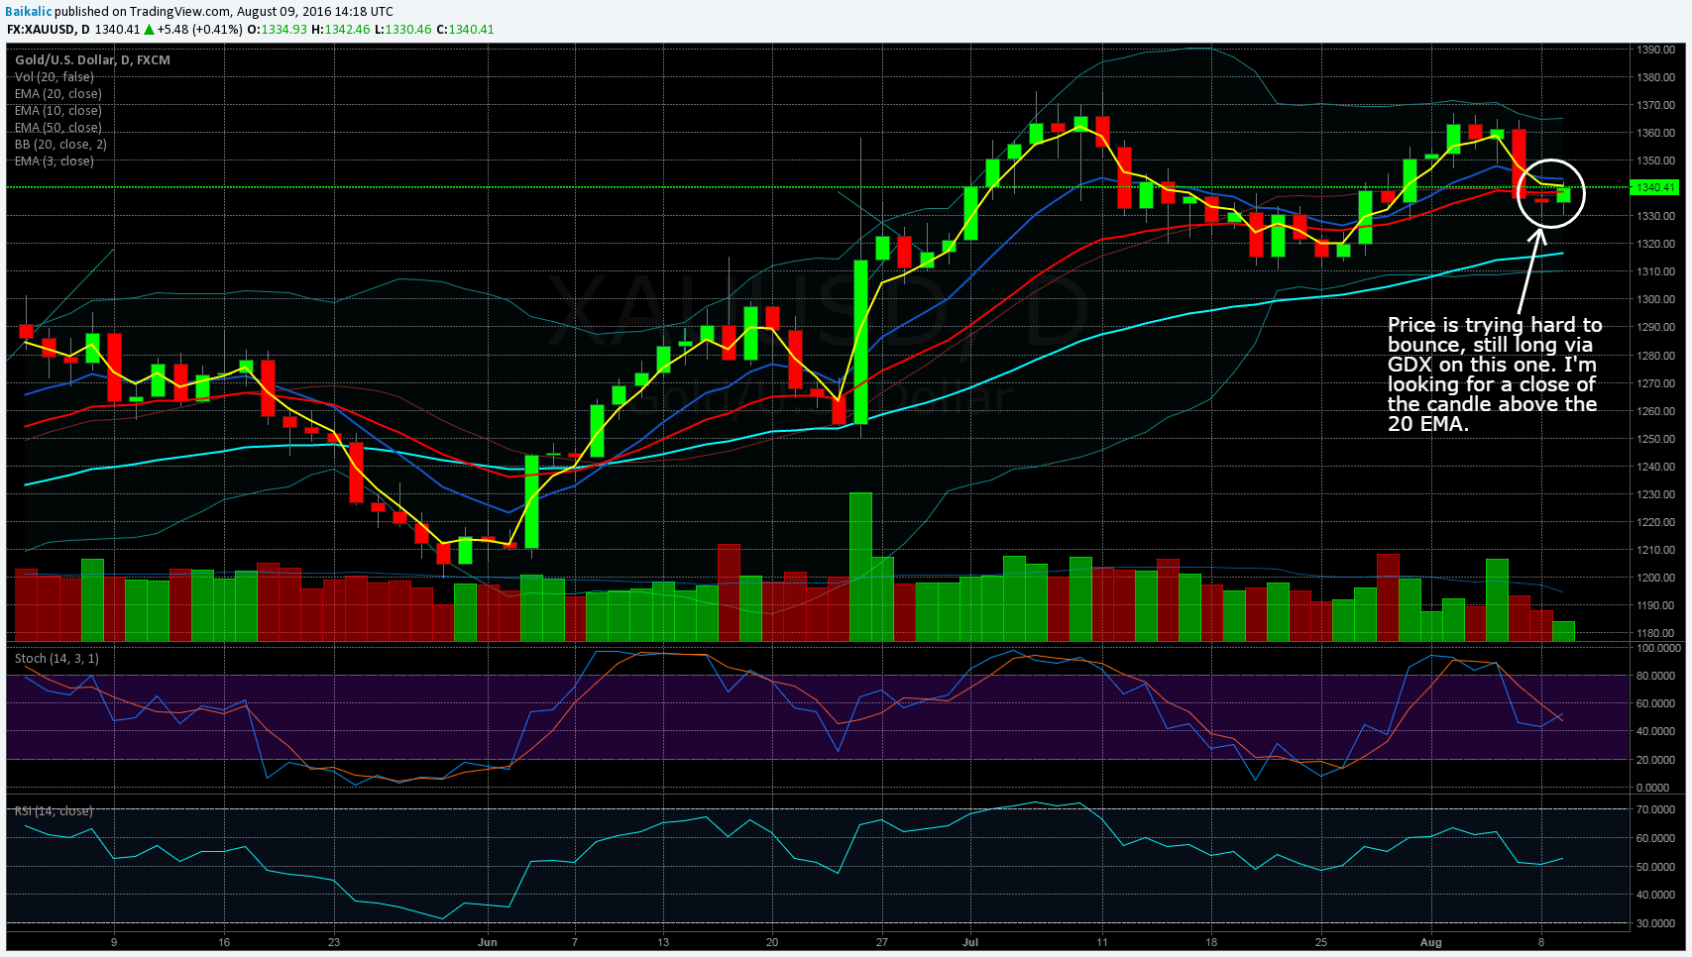Image resolution: width=1692 pixels, height=957 pixels.
Task: Click the tallest green volume bar near June 27
Action: 860,567
